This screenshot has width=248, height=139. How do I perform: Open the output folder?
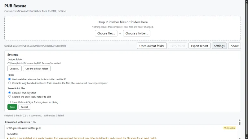point(152,46)
